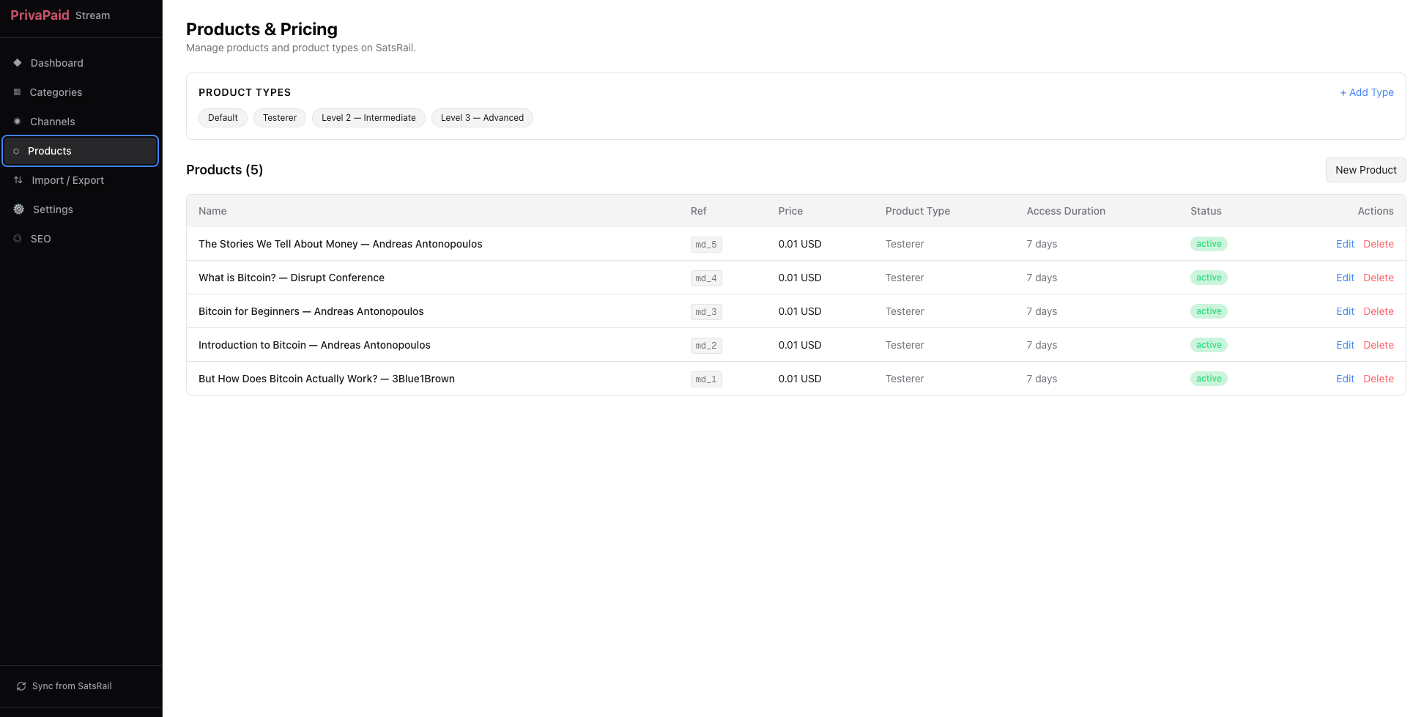Click the PrivaPaid logo
The width and height of the screenshot is (1424, 717).
(40, 15)
